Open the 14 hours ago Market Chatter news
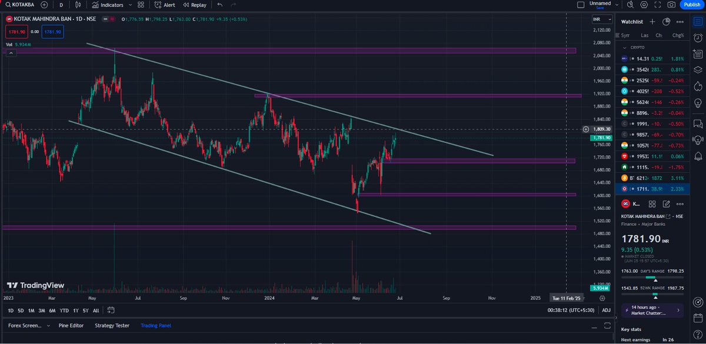Screen dimensions: 706x344 pos(653,309)
